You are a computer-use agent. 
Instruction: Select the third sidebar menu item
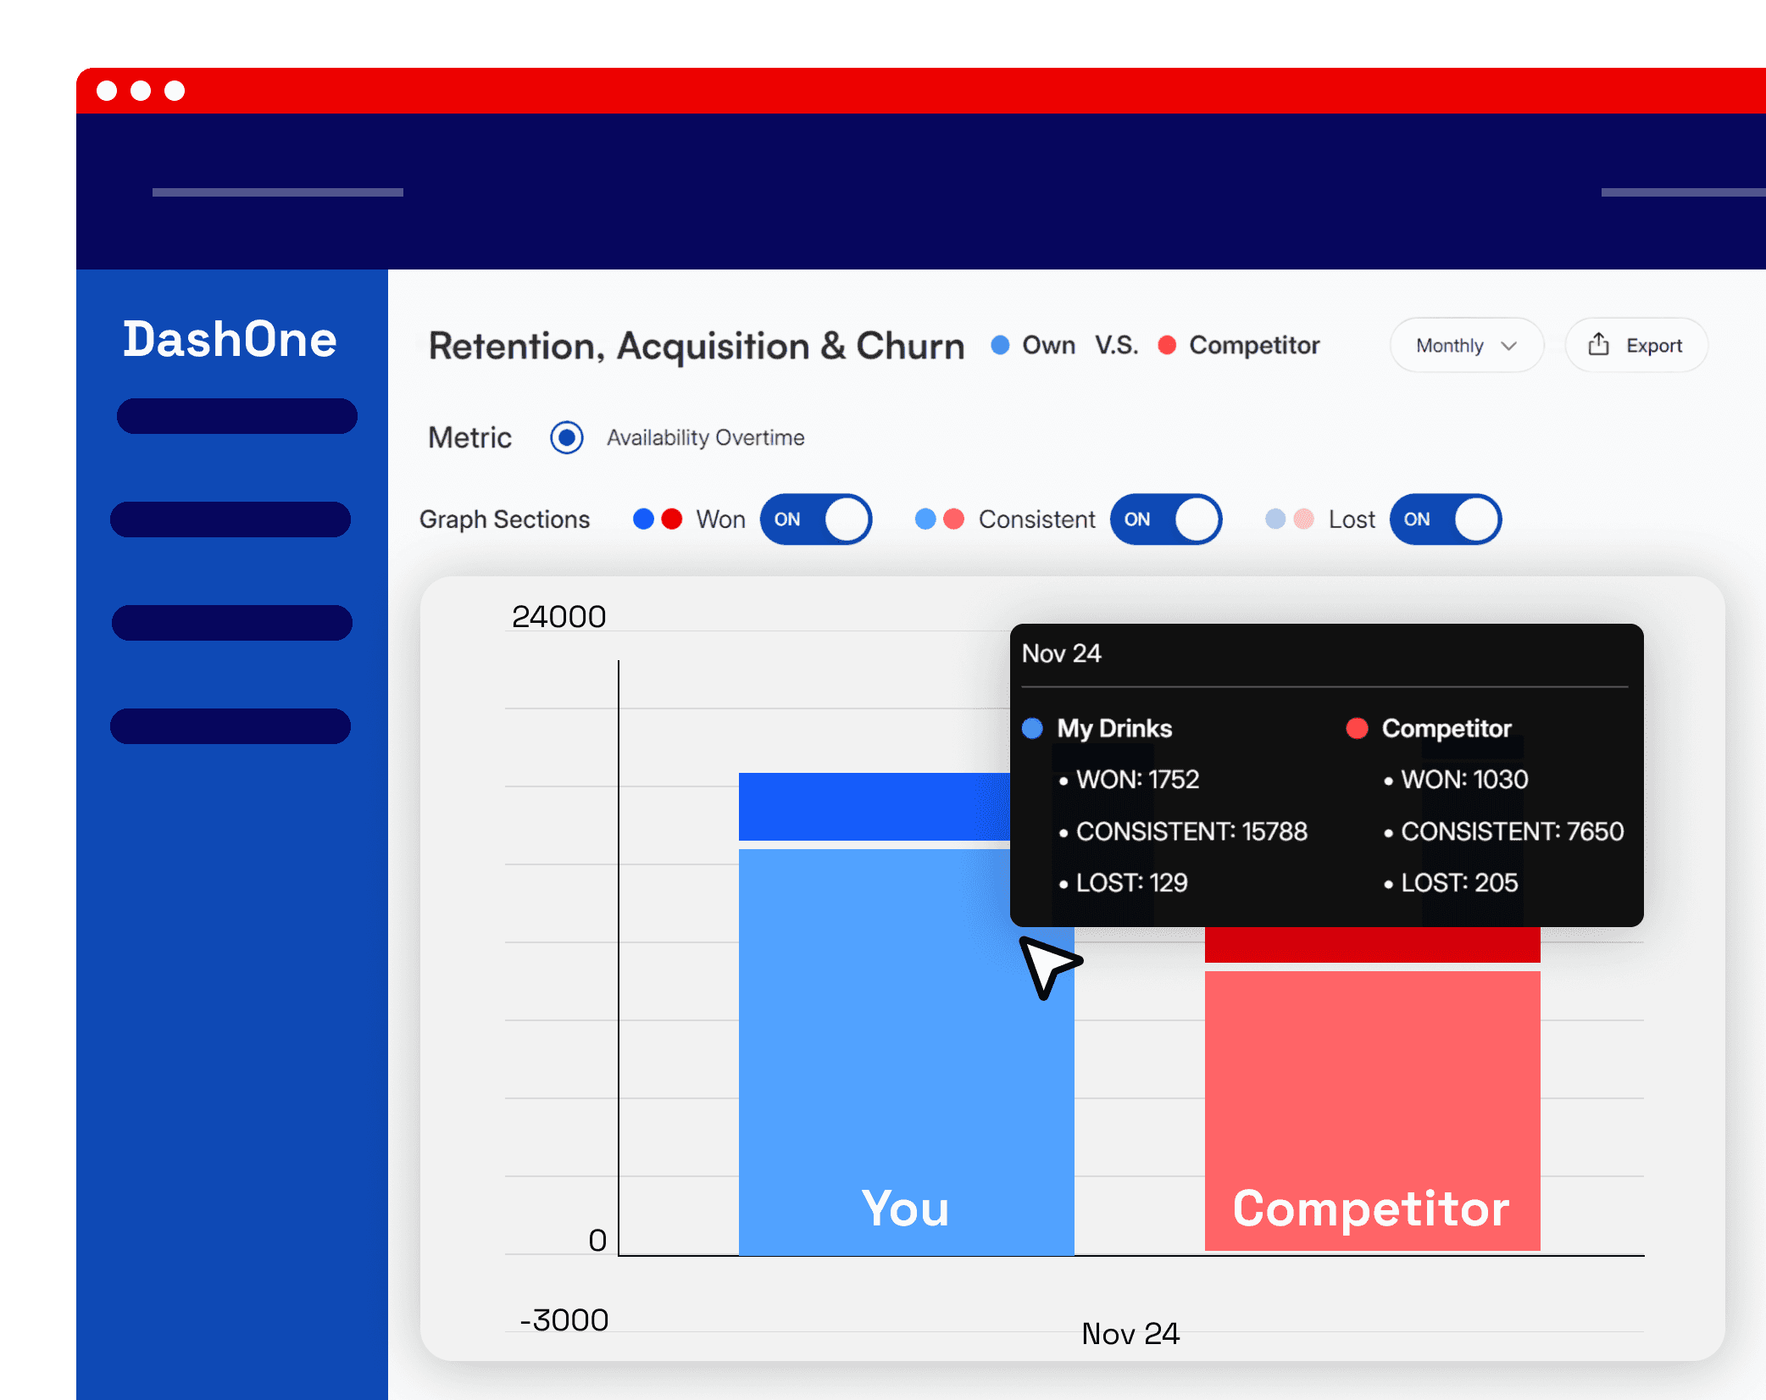pyautogui.click(x=231, y=623)
